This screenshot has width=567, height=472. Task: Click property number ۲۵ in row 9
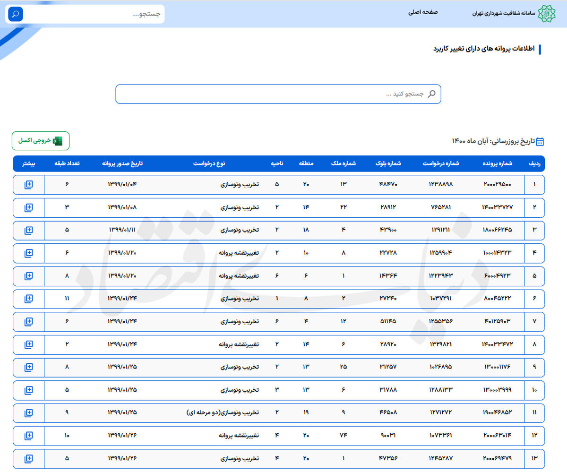(x=344, y=367)
